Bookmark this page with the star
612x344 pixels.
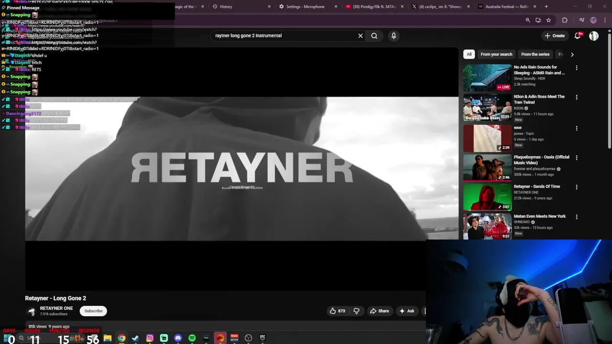(x=548, y=20)
